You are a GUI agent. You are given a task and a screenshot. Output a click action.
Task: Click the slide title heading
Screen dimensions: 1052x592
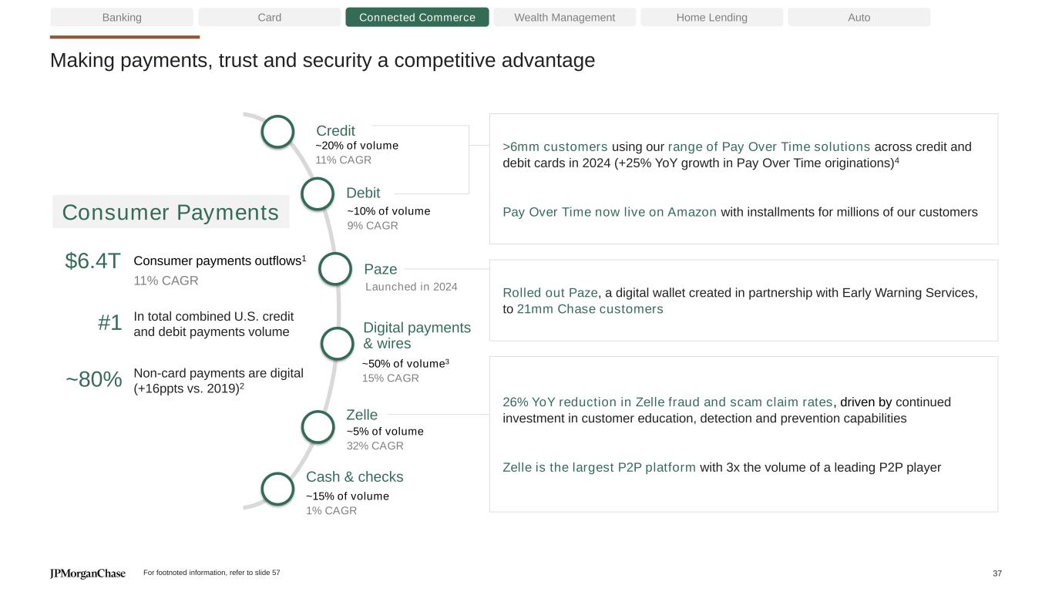click(322, 60)
